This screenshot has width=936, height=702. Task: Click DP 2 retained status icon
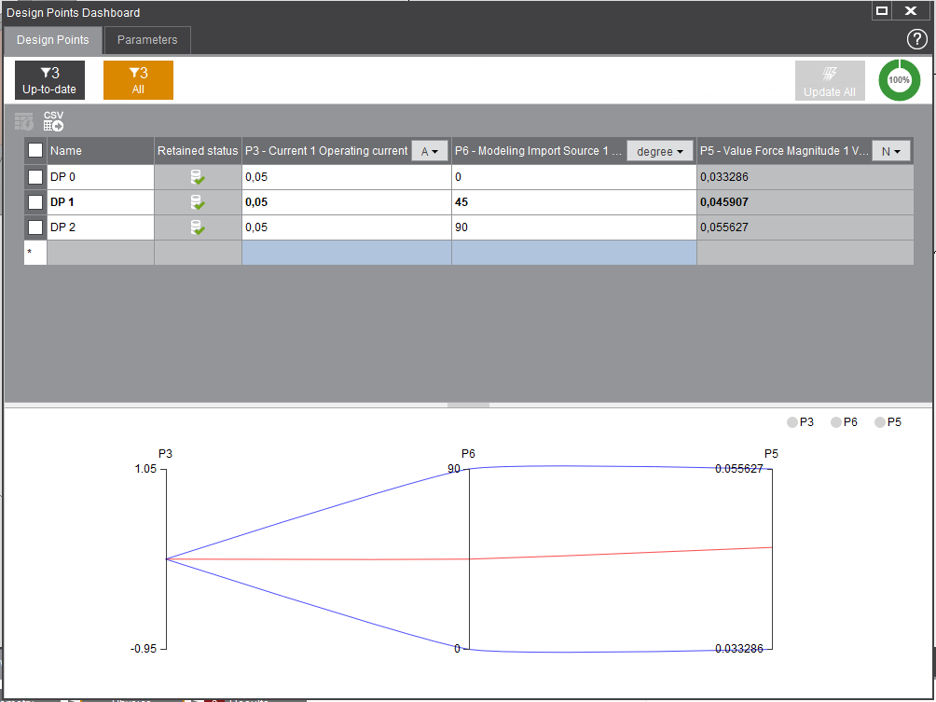click(x=198, y=227)
